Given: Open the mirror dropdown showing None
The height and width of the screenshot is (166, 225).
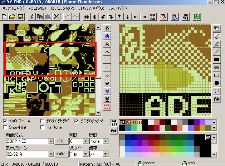Looking at the screenshot, I should point(105,141).
